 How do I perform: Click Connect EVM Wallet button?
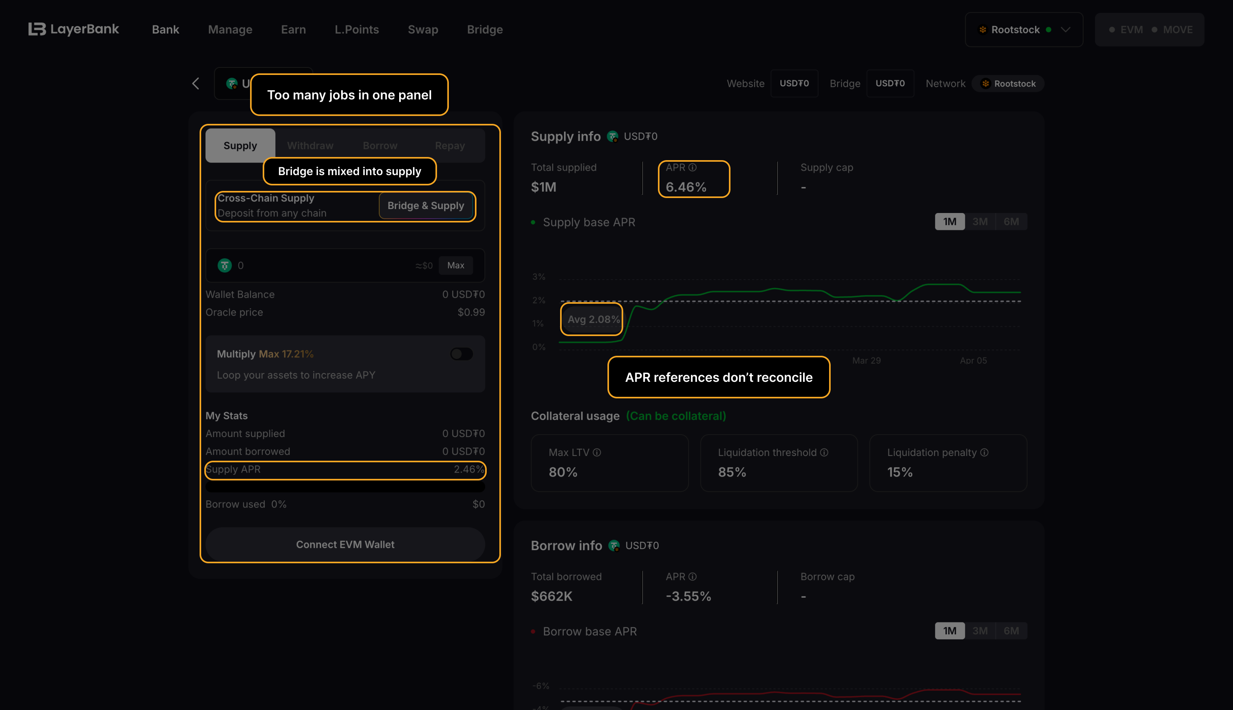point(345,544)
